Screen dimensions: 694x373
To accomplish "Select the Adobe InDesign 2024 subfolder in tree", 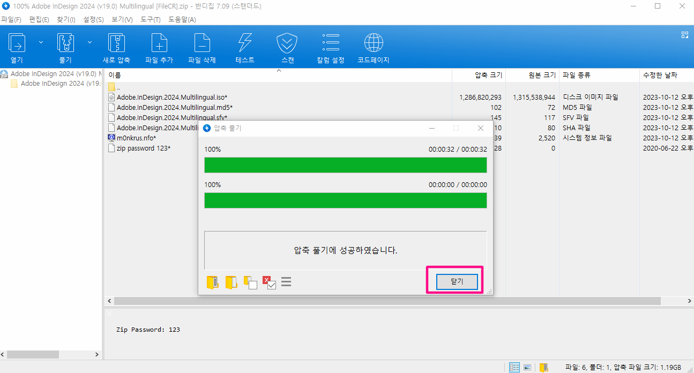I will pyautogui.click(x=61, y=84).
